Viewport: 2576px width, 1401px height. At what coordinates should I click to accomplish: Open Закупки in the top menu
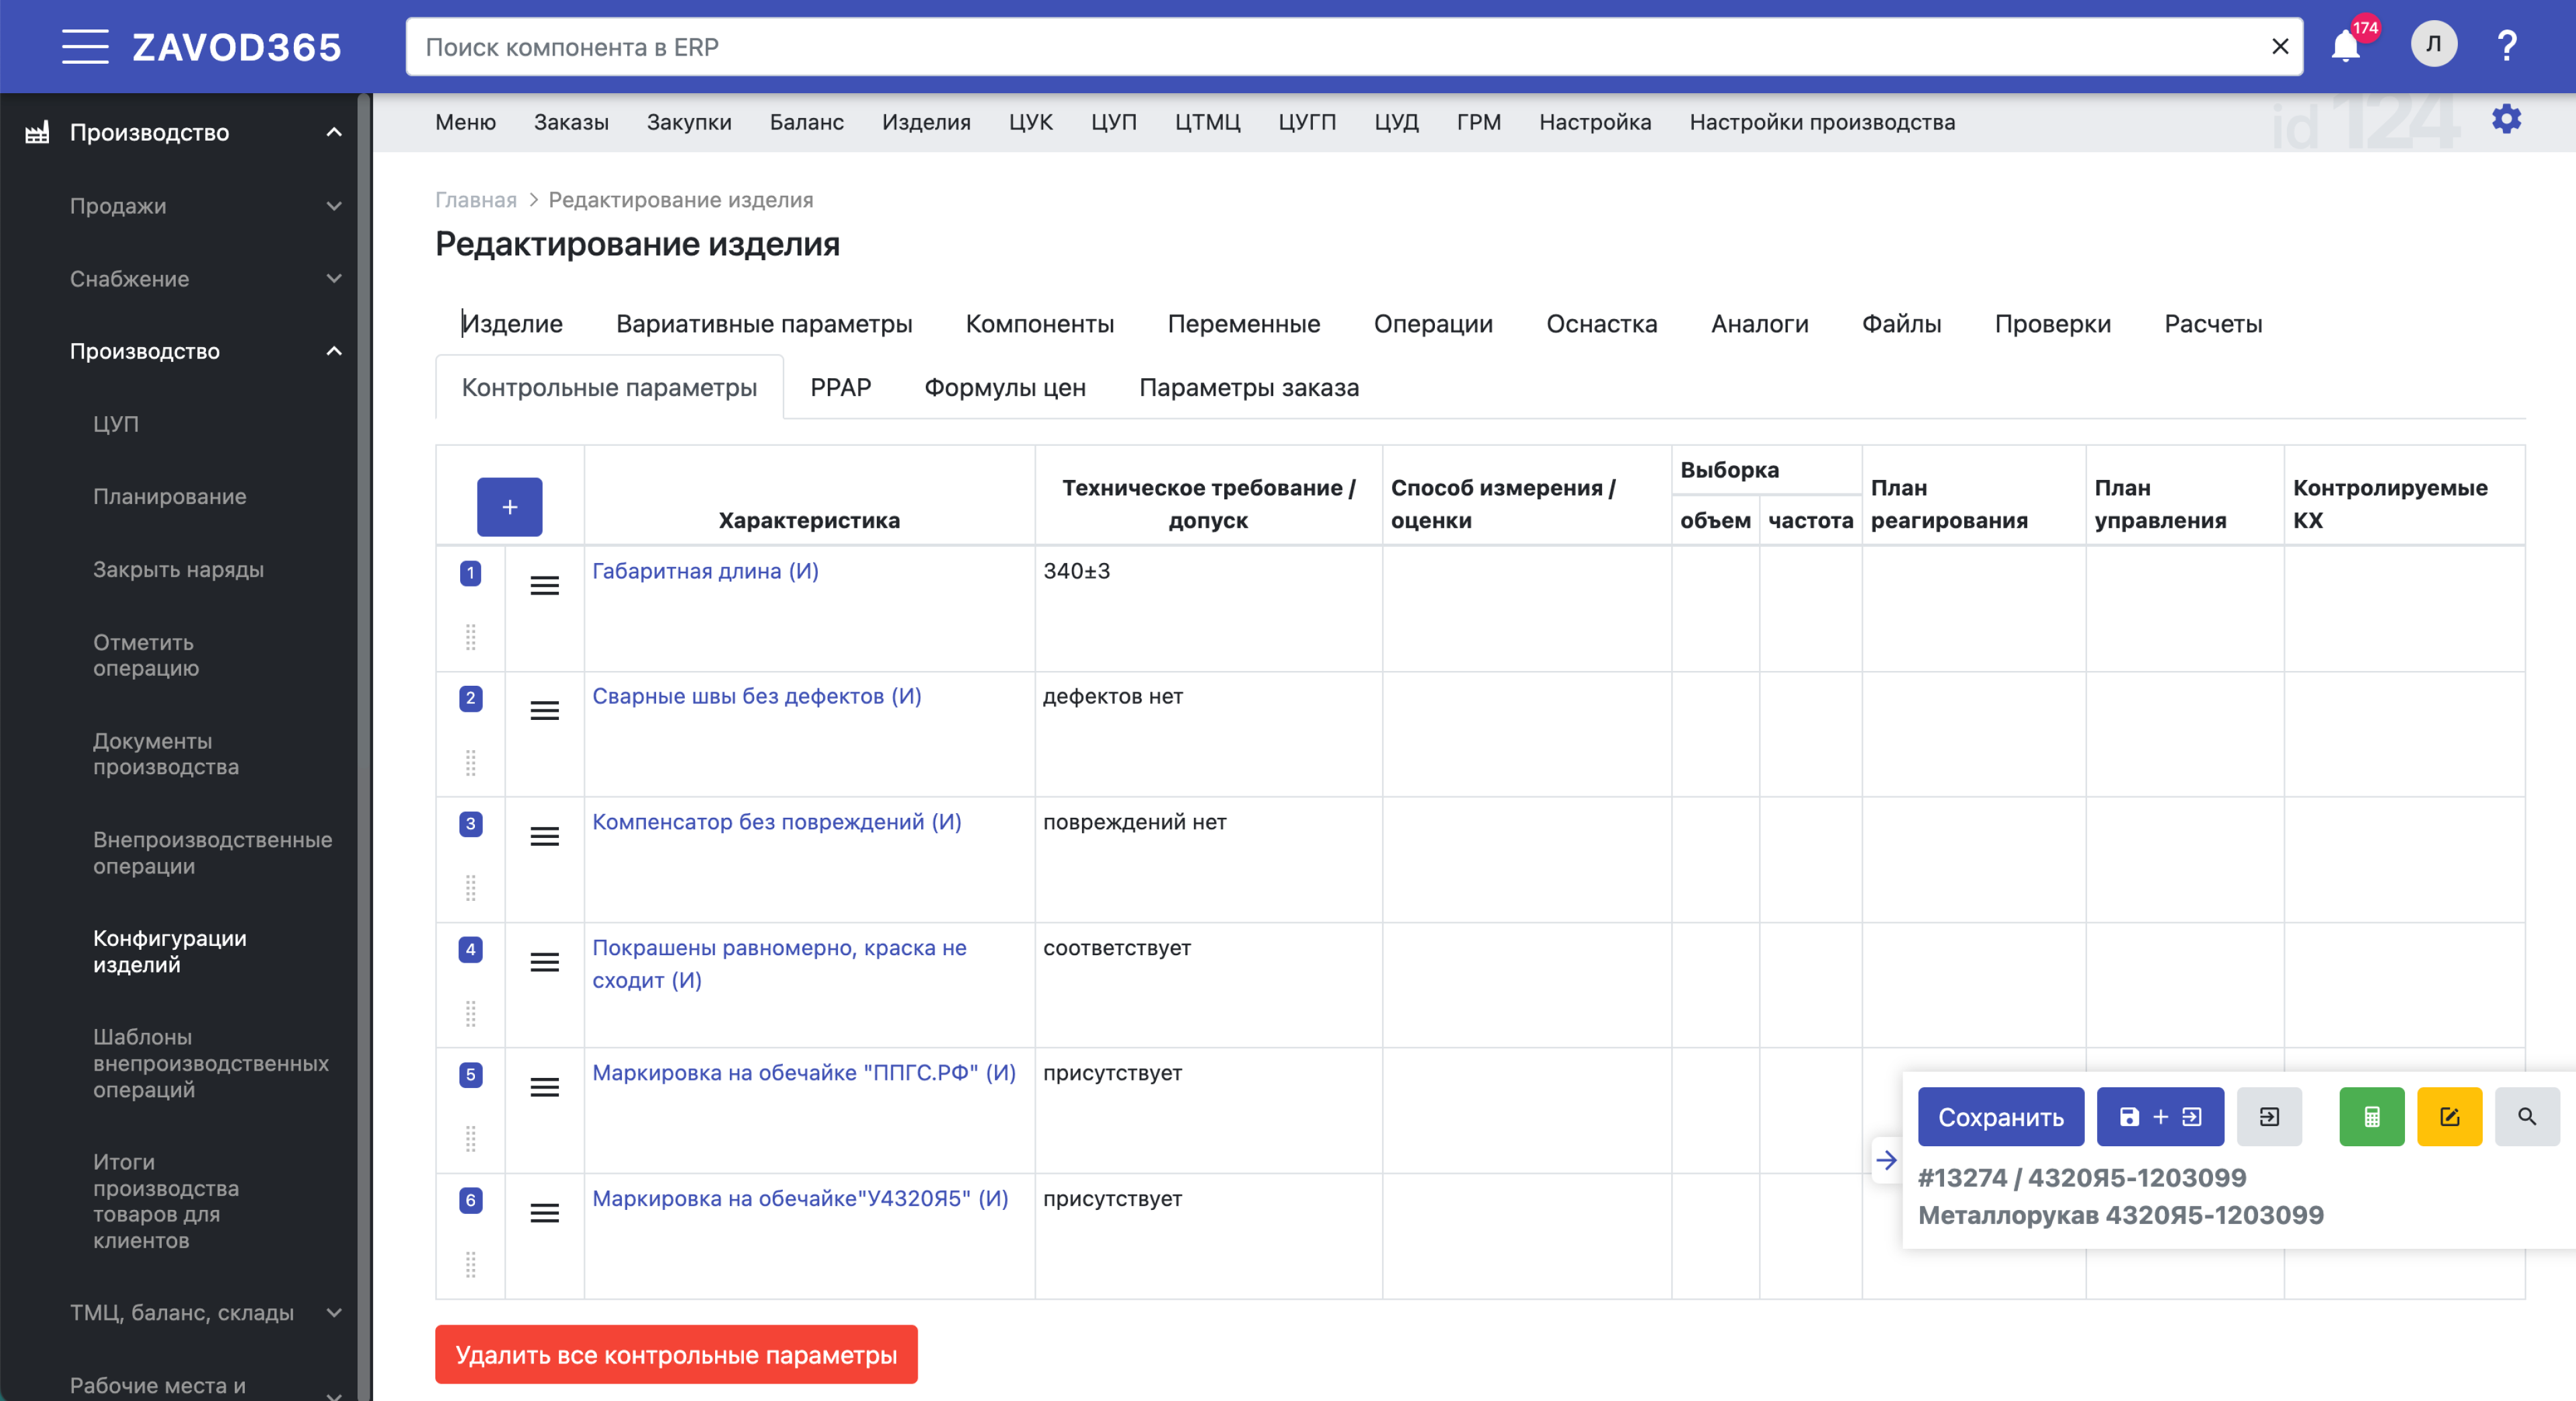click(x=688, y=122)
